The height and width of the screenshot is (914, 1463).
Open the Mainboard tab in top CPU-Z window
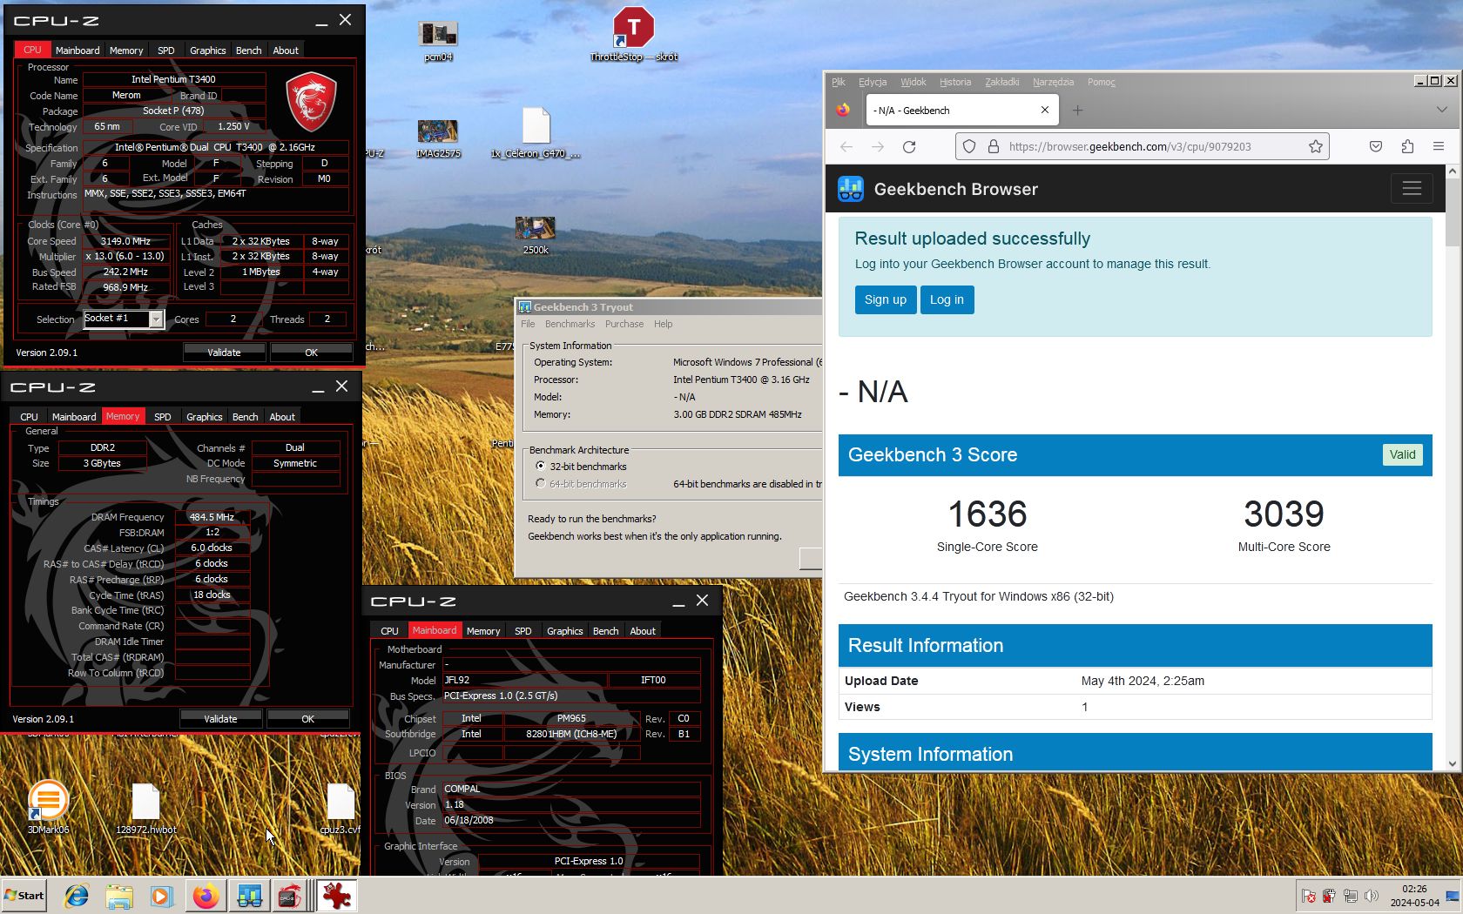coord(78,50)
